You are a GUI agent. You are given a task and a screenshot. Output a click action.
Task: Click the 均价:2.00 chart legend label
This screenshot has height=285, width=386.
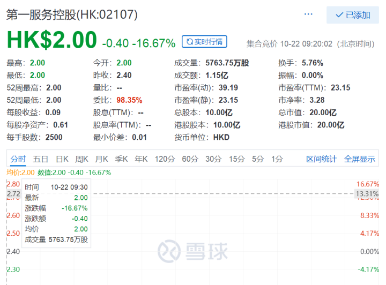(x=20, y=172)
